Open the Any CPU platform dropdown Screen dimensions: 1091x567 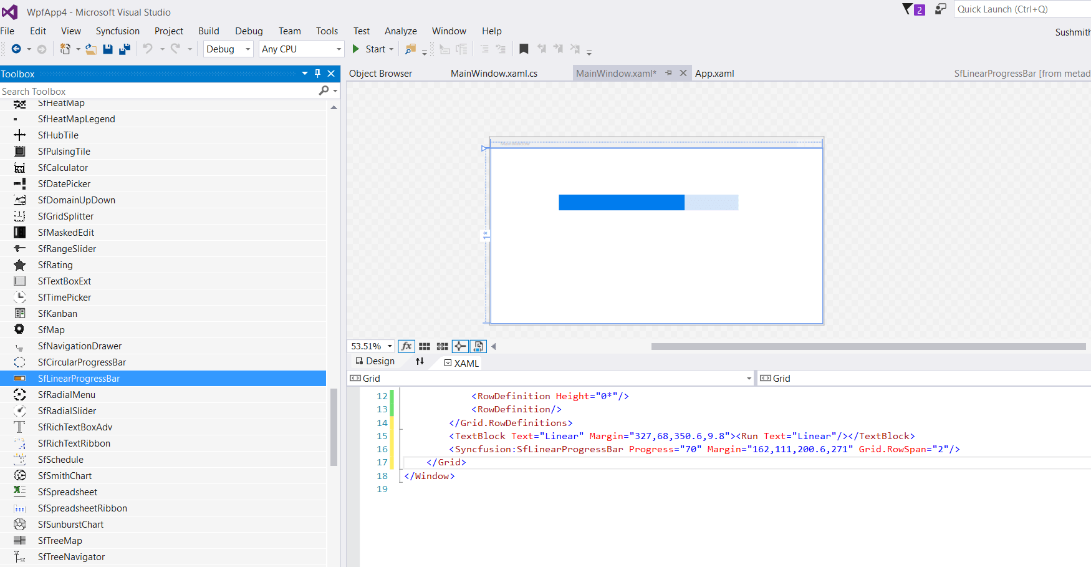(x=301, y=49)
